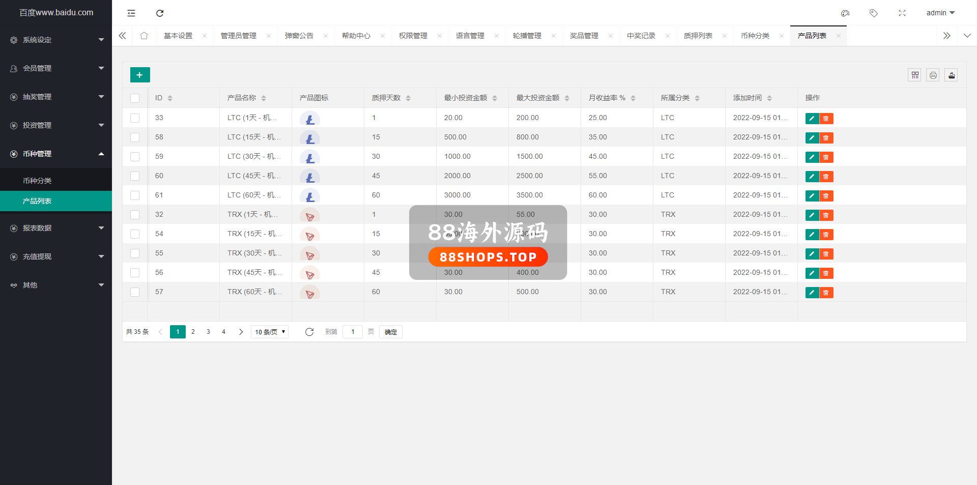Click the export table icon
This screenshot has height=485, width=977.
(x=951, y=75)
